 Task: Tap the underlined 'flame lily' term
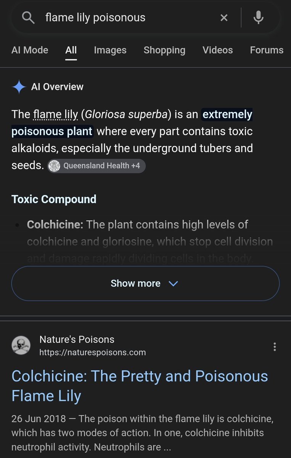56,114
